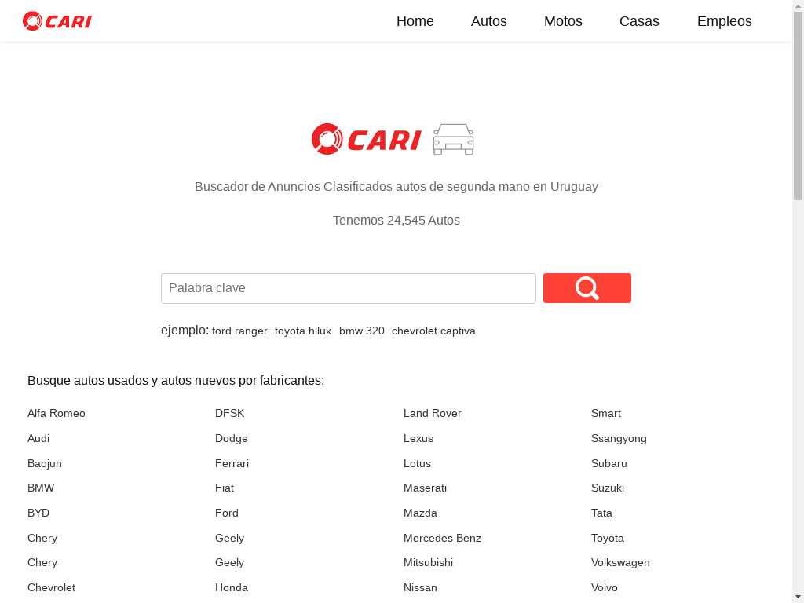Open the Mazda brand link
Image resolution: width=804 pixels, height=603 pixels.
[x=420, y=513]
